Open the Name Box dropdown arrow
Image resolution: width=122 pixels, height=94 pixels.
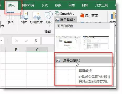tap(1, 40)
